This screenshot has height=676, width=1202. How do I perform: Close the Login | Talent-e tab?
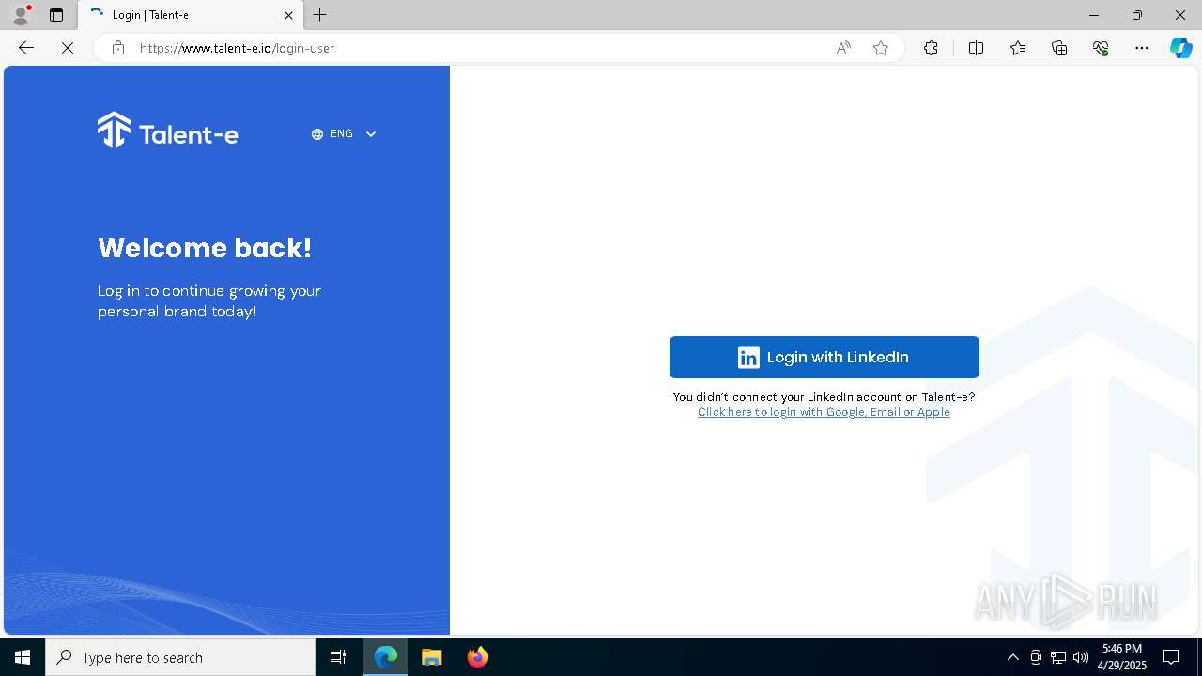pyautogui.click(x=288, y=15)
